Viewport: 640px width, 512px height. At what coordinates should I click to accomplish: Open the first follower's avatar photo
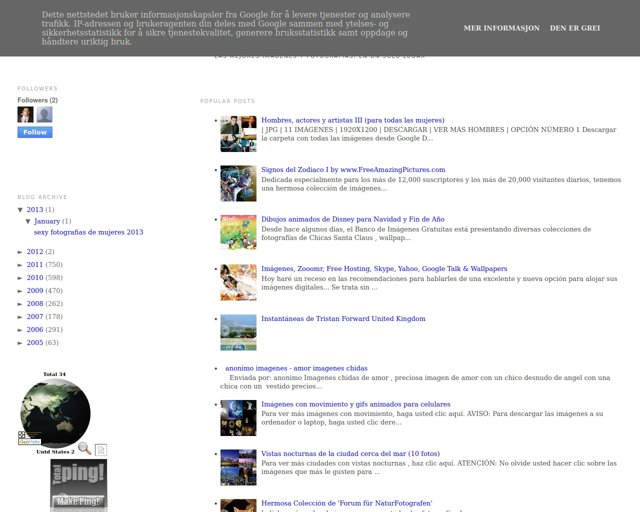(25, 114)
